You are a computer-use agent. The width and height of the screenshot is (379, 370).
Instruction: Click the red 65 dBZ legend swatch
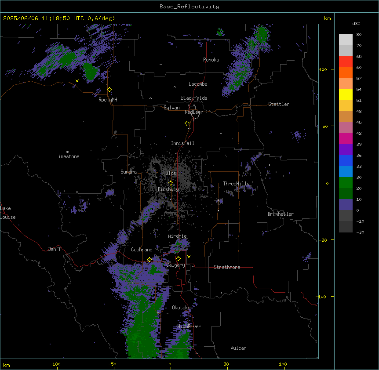(x=346, y=62)
